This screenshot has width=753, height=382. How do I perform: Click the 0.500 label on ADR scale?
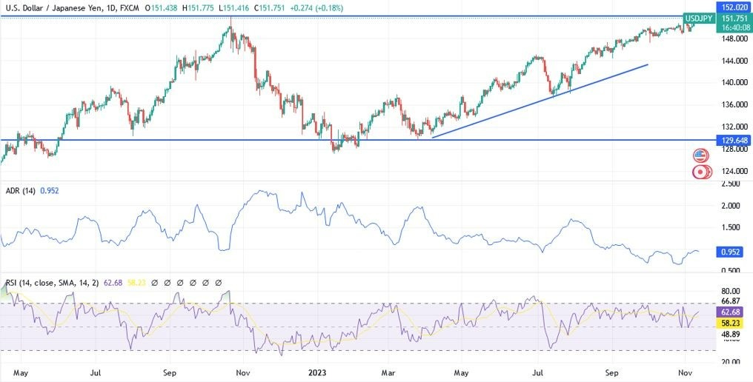730,271
